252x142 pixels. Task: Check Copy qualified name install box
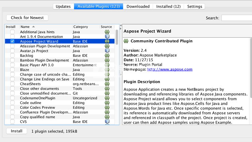[13, 117]
